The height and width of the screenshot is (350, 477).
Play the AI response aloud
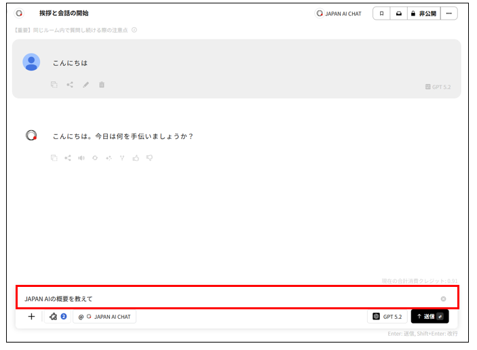(81, 158)
